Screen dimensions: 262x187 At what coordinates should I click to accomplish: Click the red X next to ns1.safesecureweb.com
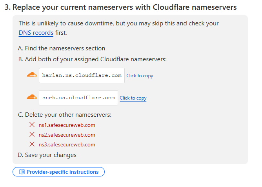click(x=32, y=125)
